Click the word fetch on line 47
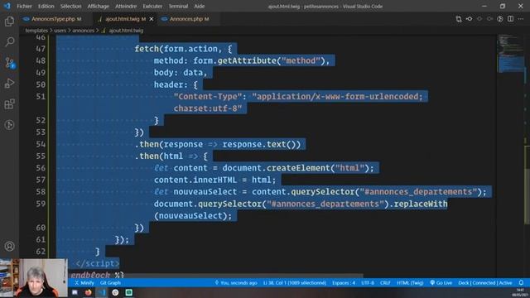Image resolution: width=530 pixels, height=298 pixels. pos(147,49)
